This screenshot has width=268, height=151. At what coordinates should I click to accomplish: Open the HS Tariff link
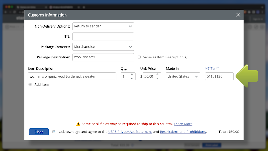tap(212, 69)
